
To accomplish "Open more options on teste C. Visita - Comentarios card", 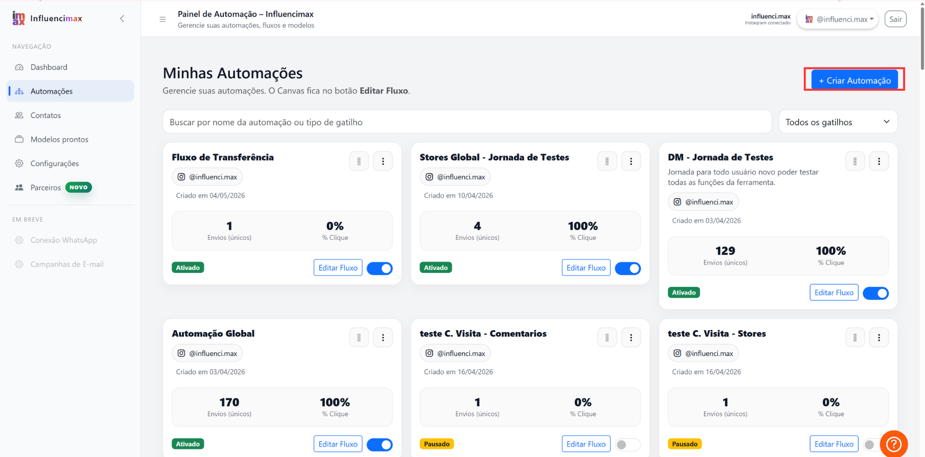I will (631, 338).
